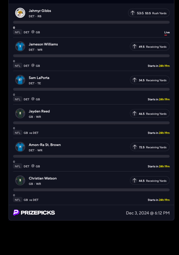Click the up arrow on LaPorta's 34.5 Receiving Yards

pos(135,80)
